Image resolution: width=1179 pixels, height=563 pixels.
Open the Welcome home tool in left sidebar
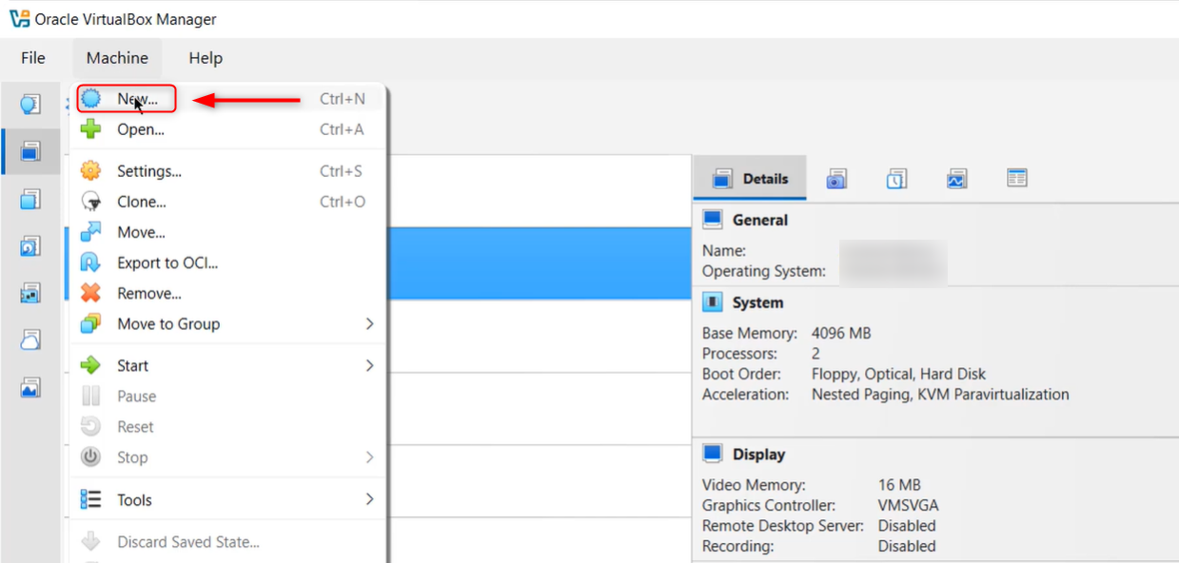(30, 105)
